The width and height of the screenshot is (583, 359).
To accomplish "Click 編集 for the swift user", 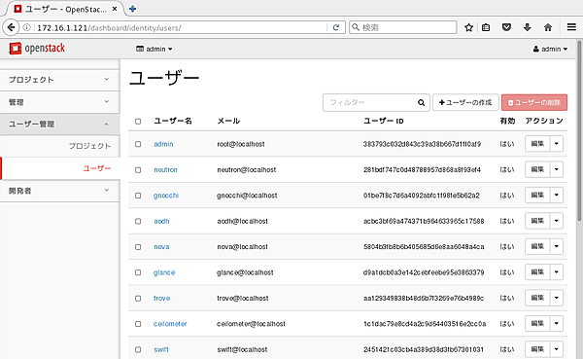I will [537, 349].
